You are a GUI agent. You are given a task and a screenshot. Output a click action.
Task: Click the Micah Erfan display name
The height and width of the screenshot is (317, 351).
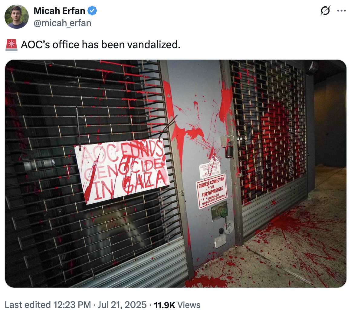point(59,11)
